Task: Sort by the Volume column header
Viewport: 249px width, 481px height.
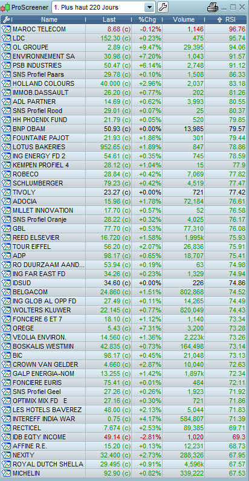Action: (184, 19)
